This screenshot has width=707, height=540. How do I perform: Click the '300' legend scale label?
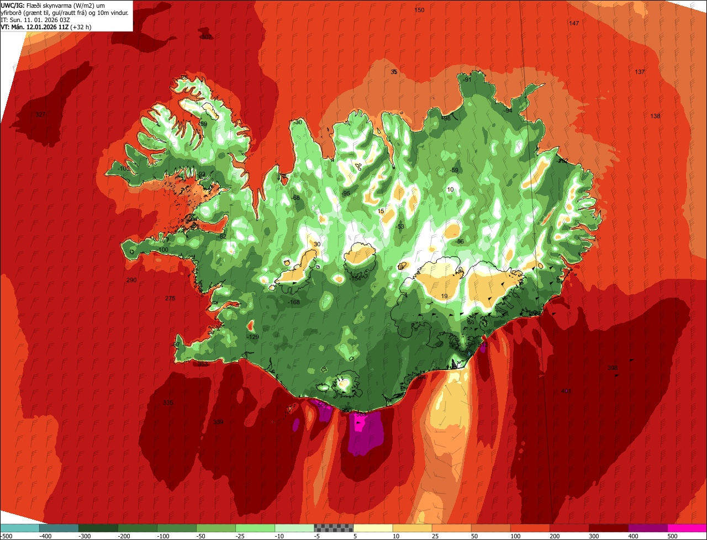[x=594, y=536]
